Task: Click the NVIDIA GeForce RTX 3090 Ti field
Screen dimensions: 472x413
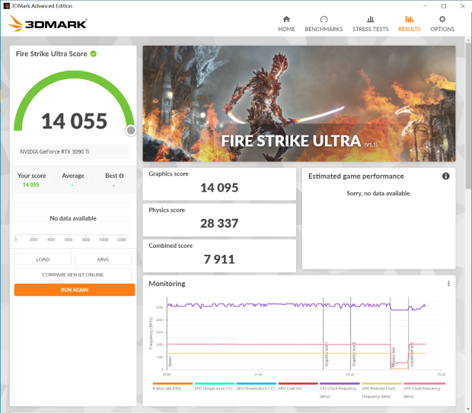Action: (73, 151)
